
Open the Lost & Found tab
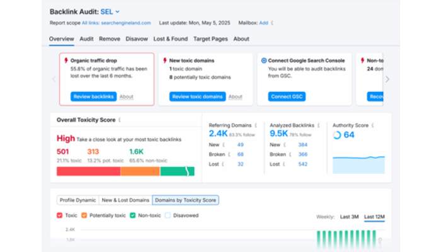point(170,39)
